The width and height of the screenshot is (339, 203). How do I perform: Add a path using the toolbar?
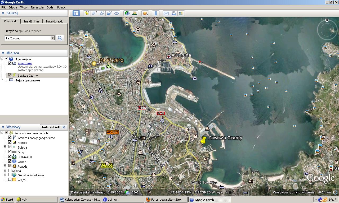(102, 13)
